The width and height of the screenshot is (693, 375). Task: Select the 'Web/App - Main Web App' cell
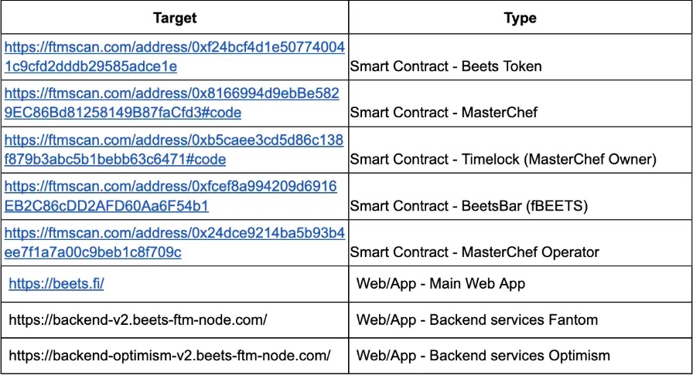click(521, 284)
